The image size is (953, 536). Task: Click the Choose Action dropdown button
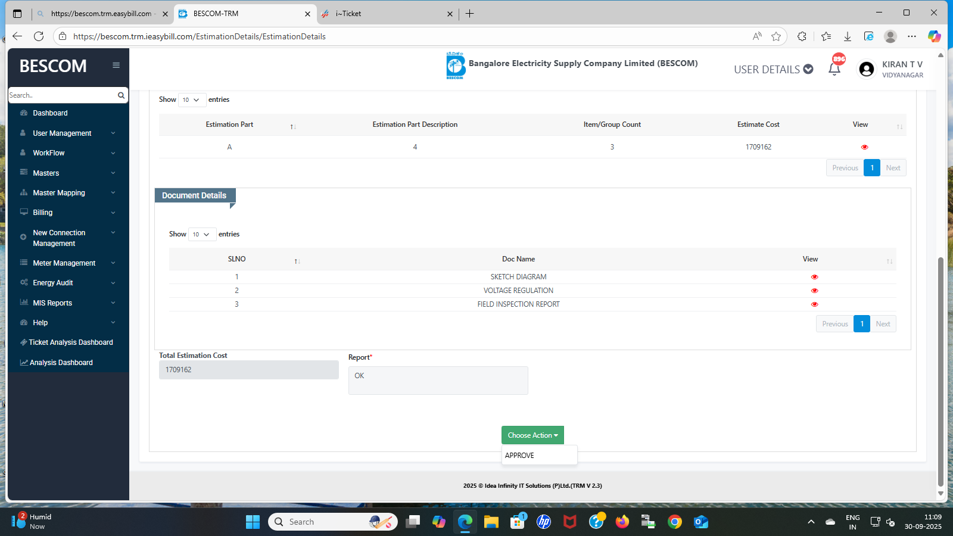(532, 435)
